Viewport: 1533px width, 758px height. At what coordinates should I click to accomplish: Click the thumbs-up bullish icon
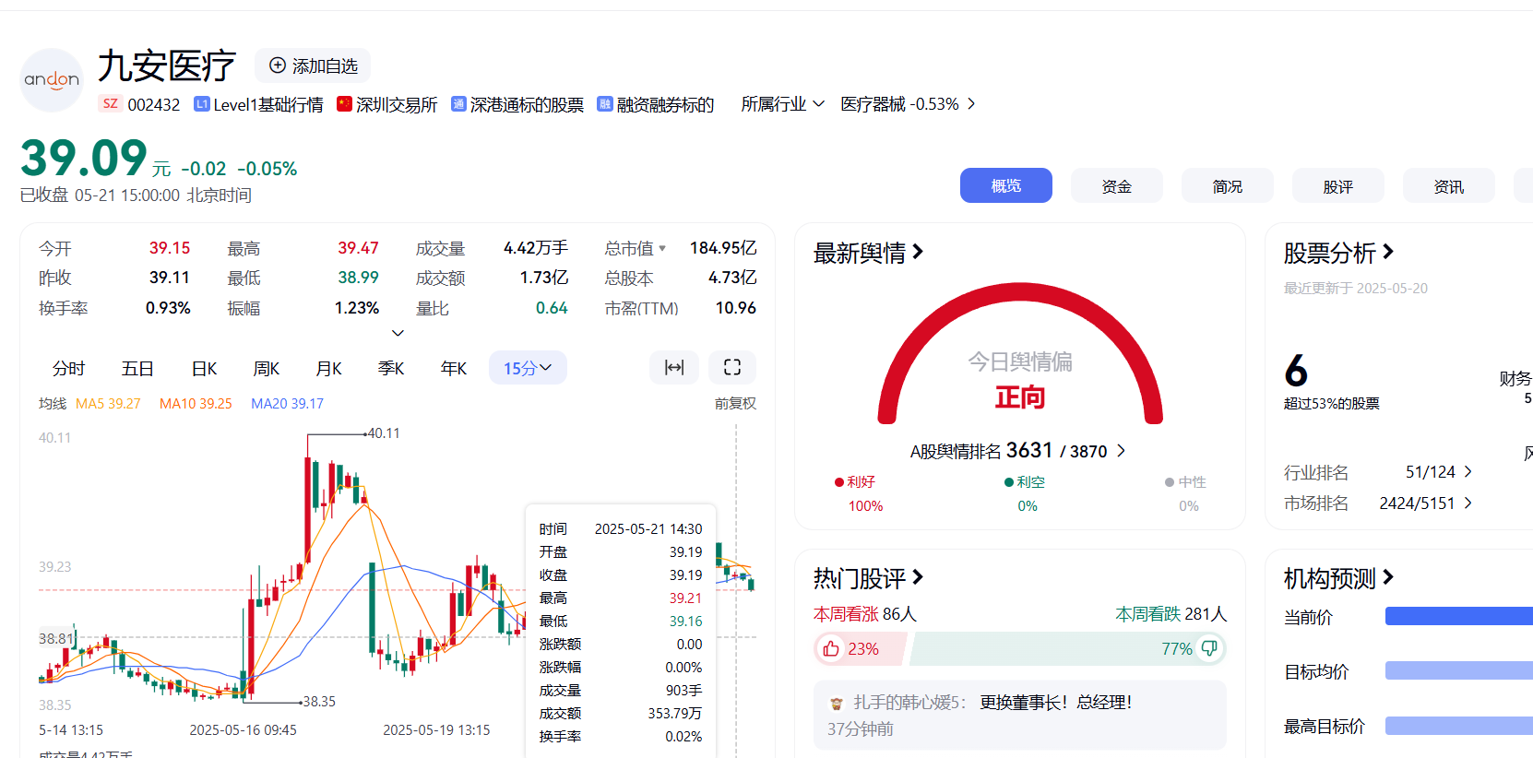[x=831, y=649]
